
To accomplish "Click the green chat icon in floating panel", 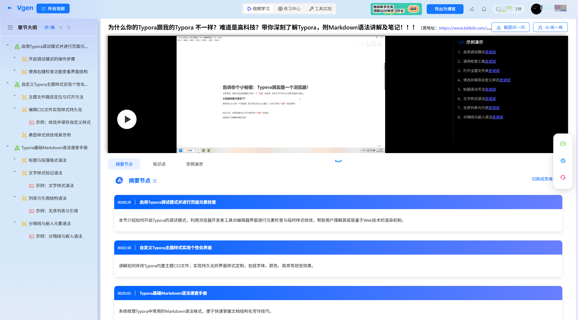I will point(563,144).
